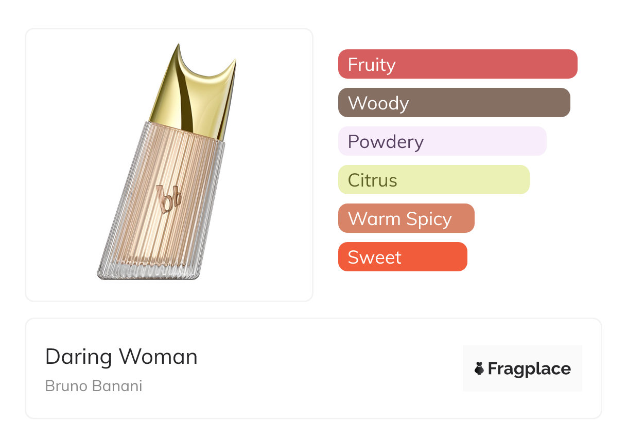Viewport: 627px width, 444px height.
Task: Click the Fragplace flower logo icon
Action: [x=479, y=368]
